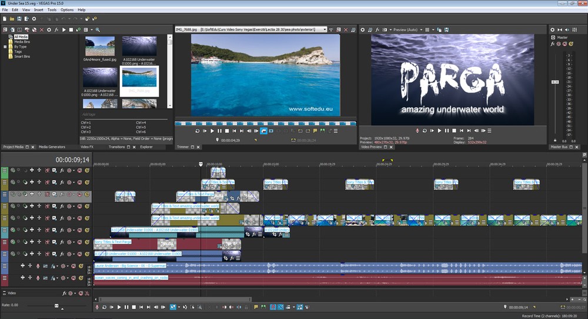Toggle loop playback in timeline transport
This screenshot has width=588, height=319.
(104, 307)
